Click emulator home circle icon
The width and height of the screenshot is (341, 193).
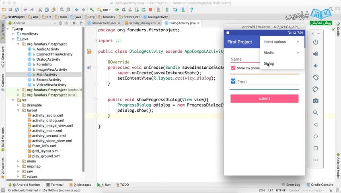pos(316,136)
